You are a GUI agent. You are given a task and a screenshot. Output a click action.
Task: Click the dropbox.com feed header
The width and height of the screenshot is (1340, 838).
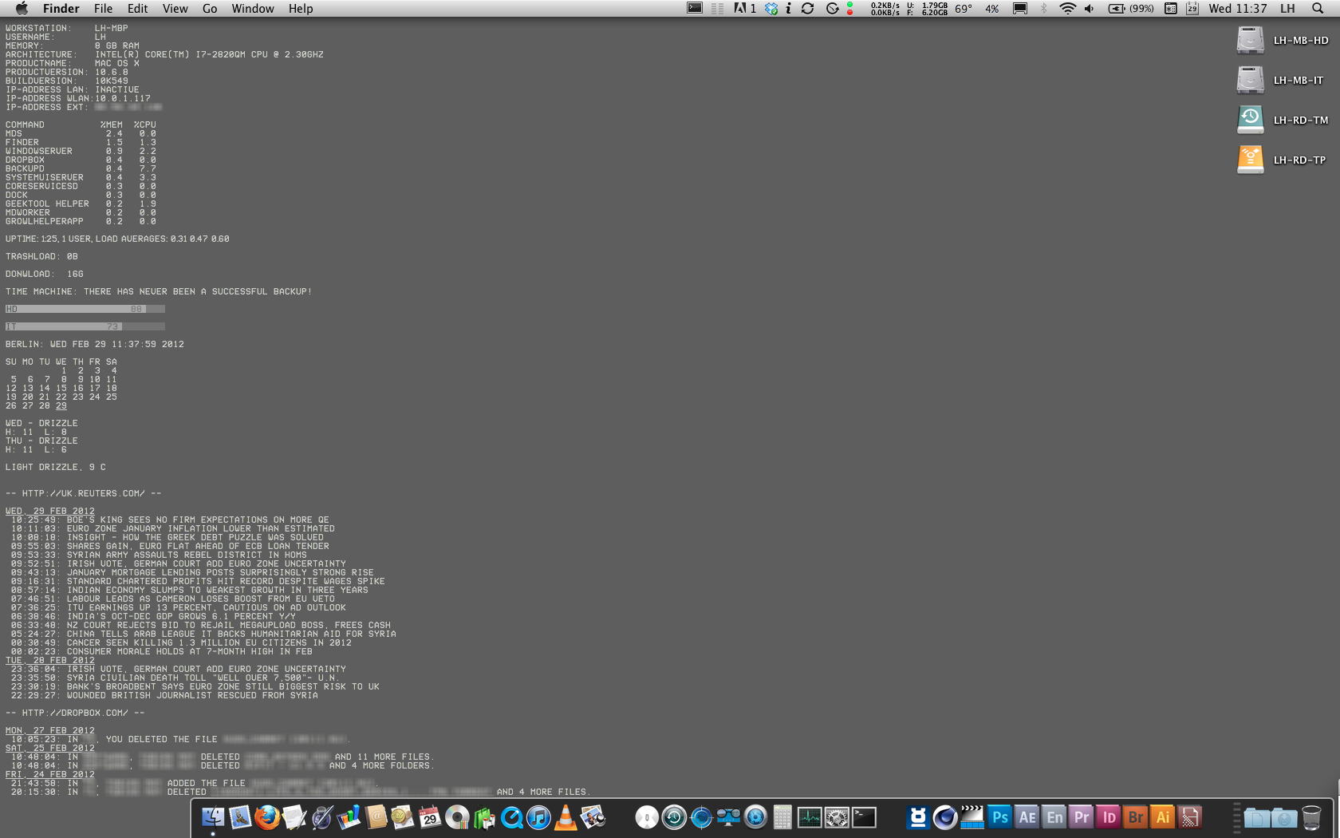[x=75, y=713]
